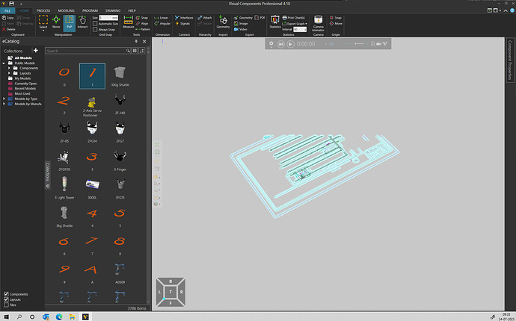This screenshot has height=321, width=516.
Task: Open My Models collection
Action: point(22,78)
